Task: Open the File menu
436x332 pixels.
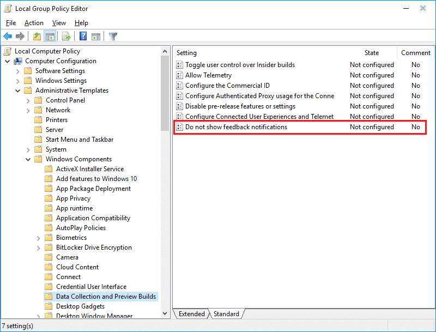Action: pos(11,23)
